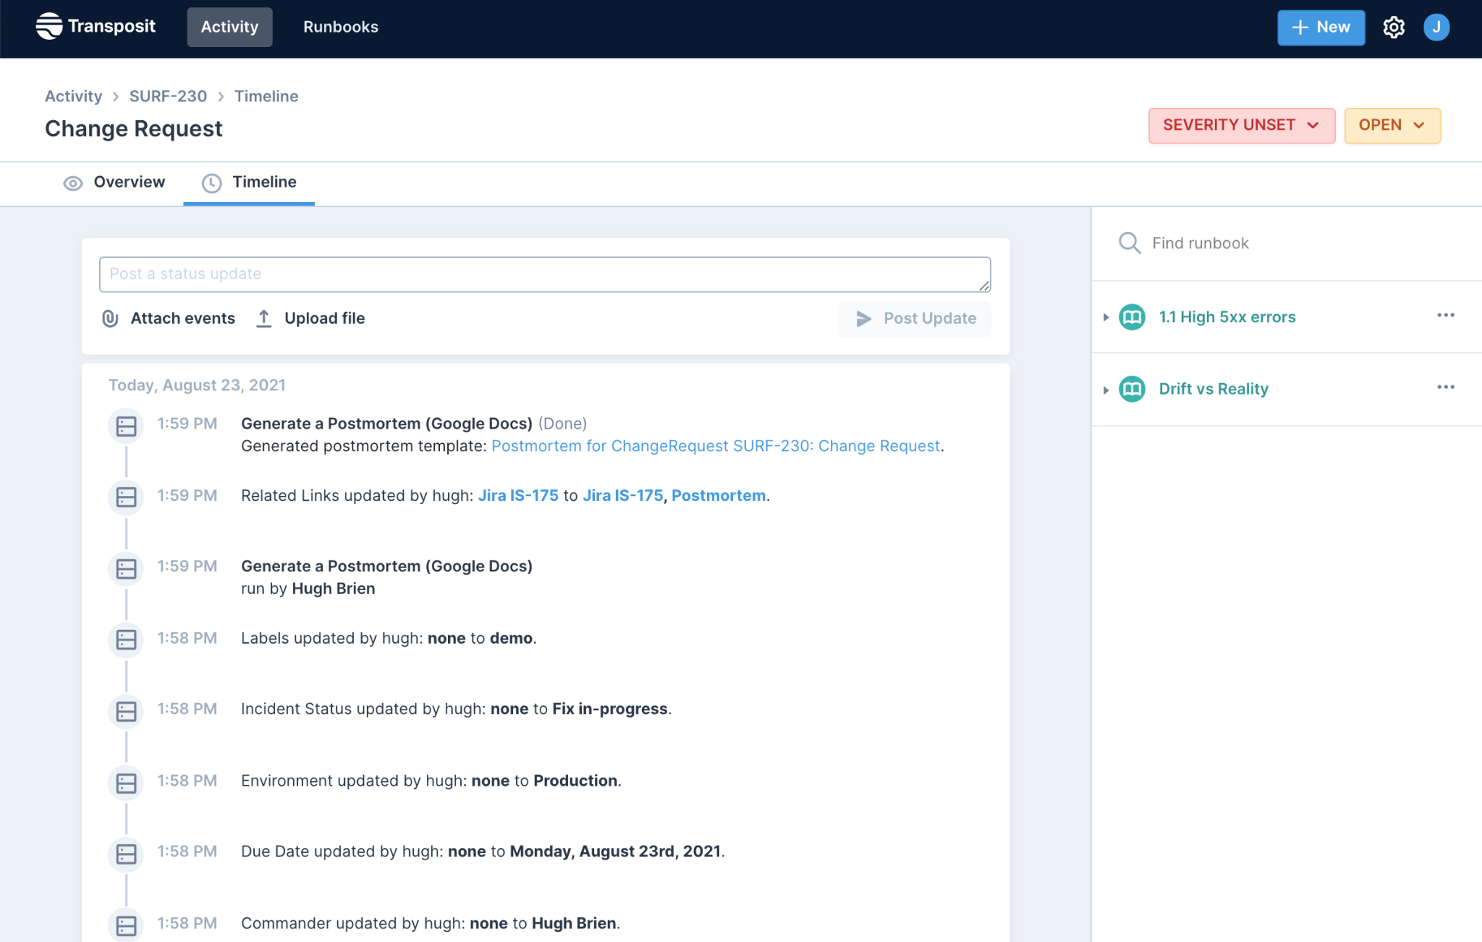Open the Runbooks menu item
Screen dimensions: 1482x942
point(340,27)
